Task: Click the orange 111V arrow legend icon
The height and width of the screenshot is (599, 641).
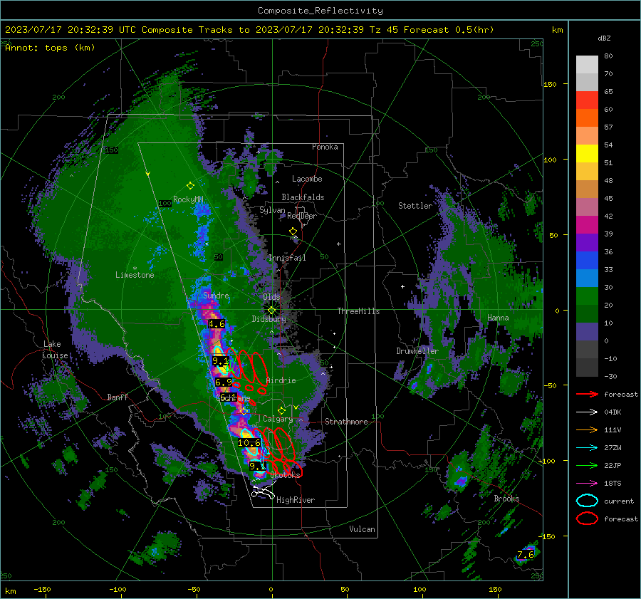Action: 587,429
